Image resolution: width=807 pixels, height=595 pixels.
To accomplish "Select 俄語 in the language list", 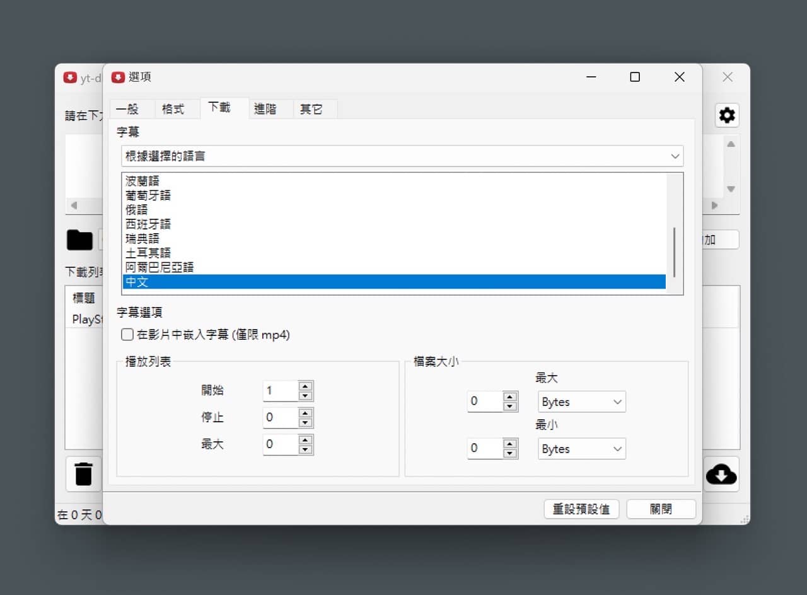I will point(394,210).
